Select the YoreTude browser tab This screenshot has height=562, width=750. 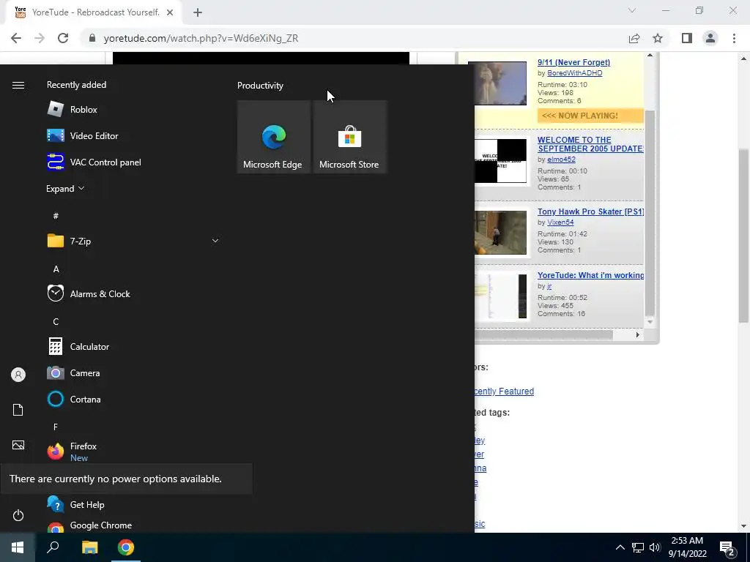click(x=93, y=12)
